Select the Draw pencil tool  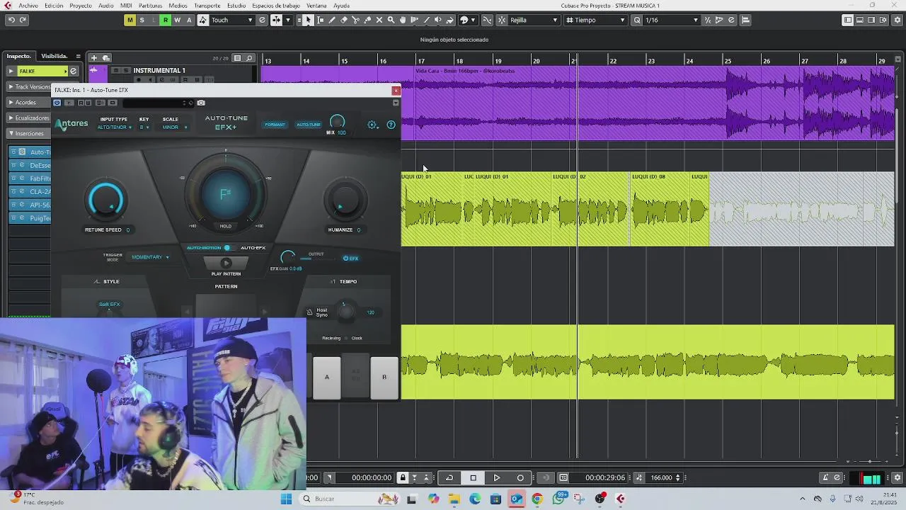point(332,20)
